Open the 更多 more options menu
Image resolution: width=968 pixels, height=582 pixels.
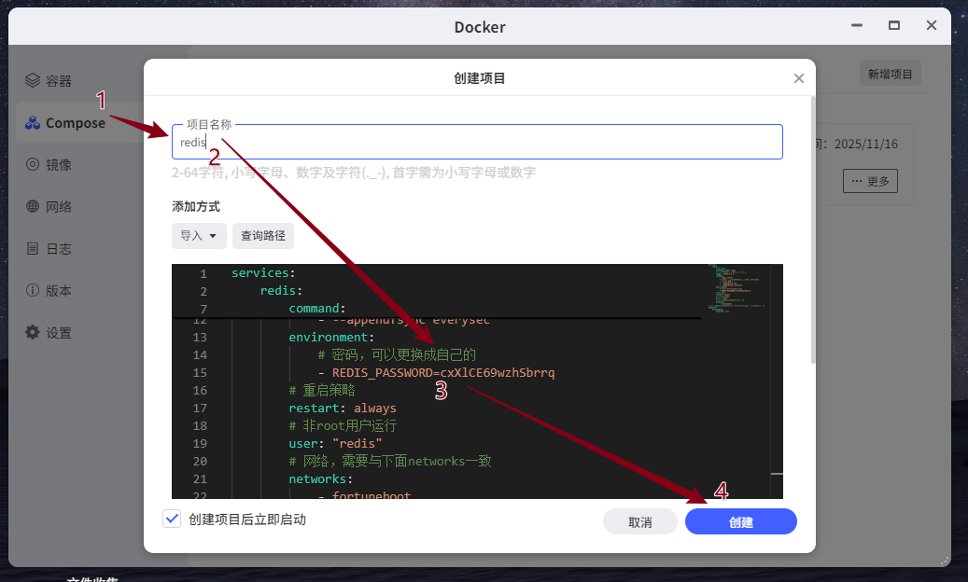click(x=870, y=181)
